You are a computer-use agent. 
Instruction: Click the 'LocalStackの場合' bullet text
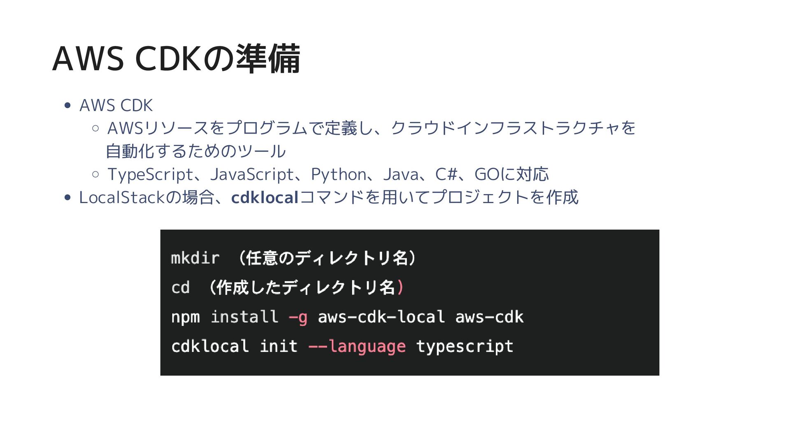tap(329, 197)
